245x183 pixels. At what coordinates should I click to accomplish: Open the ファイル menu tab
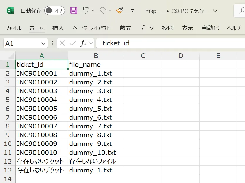(13, 28)
